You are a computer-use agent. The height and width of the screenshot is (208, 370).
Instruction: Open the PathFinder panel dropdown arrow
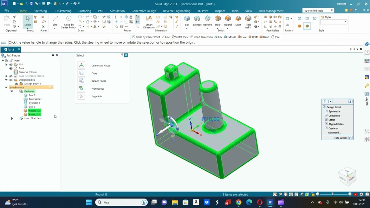pyautogui.click(x=53, y=55)
